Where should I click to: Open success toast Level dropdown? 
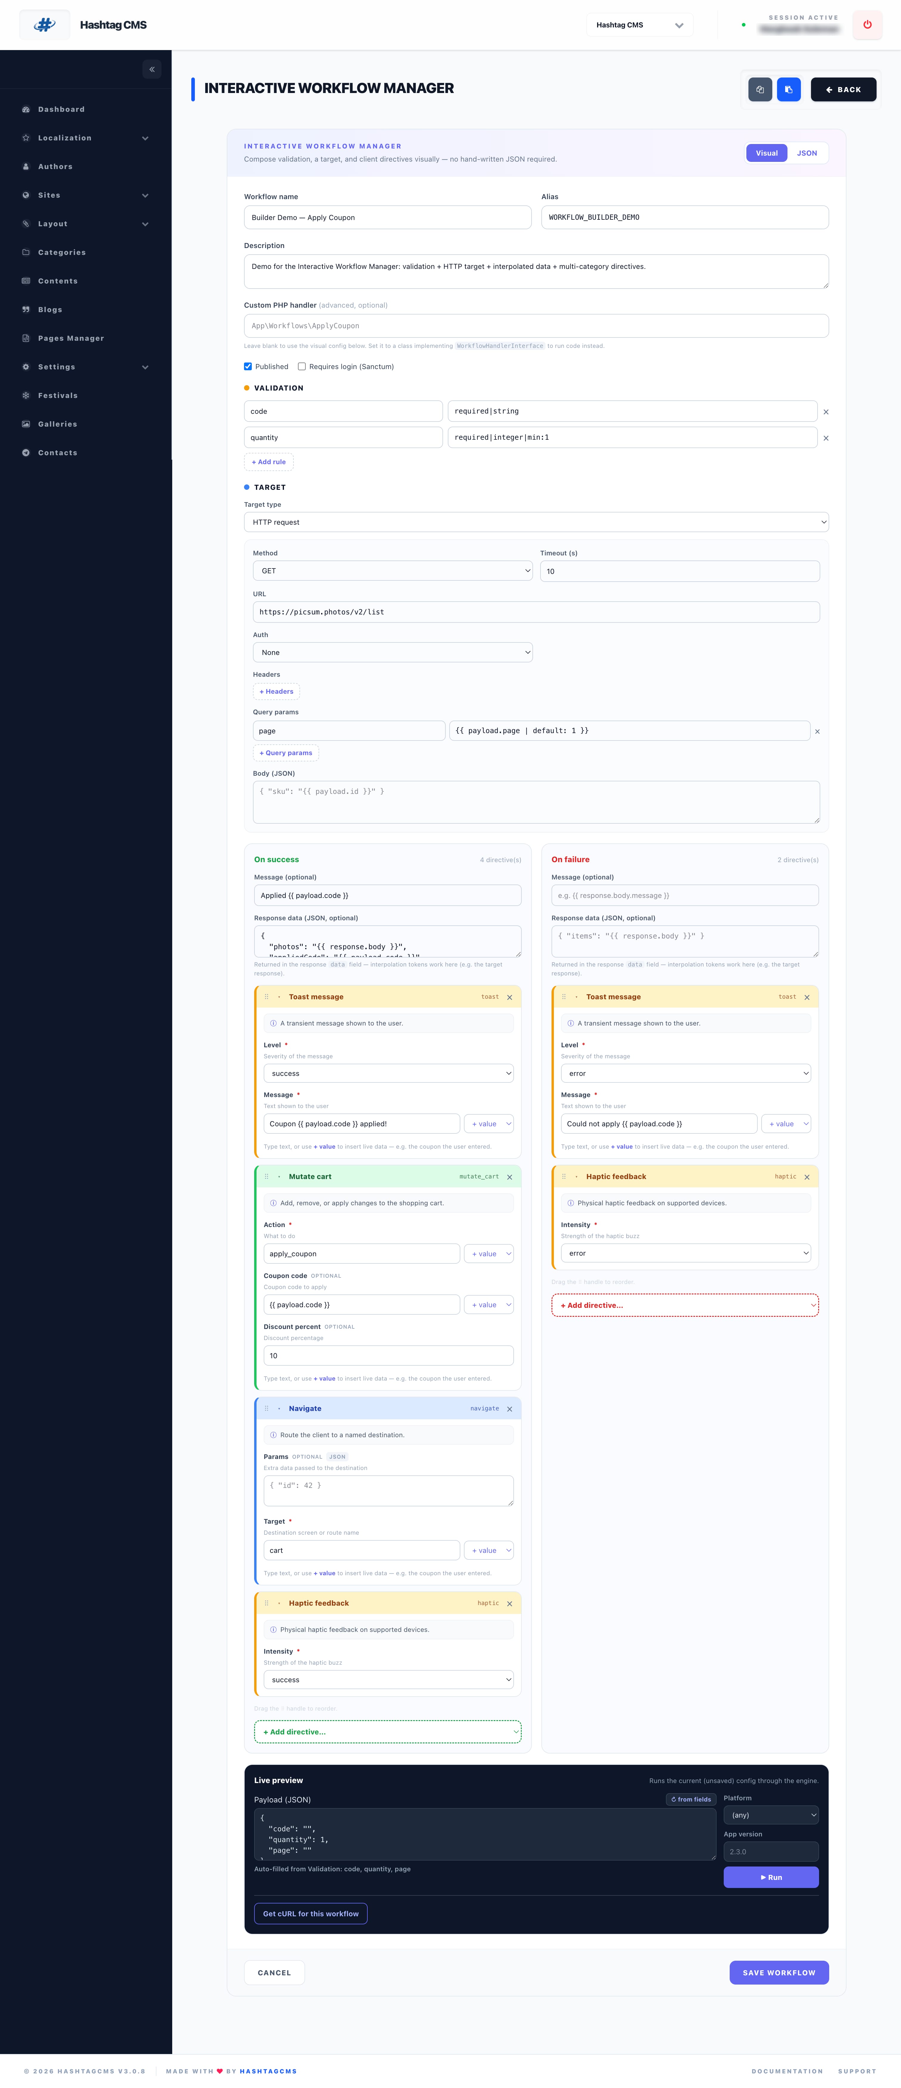[x=388, y=1073]
